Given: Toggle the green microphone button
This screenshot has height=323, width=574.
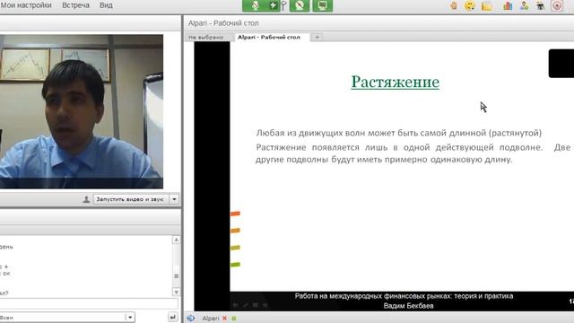Looking at the screenshot, I should point(255,5).
